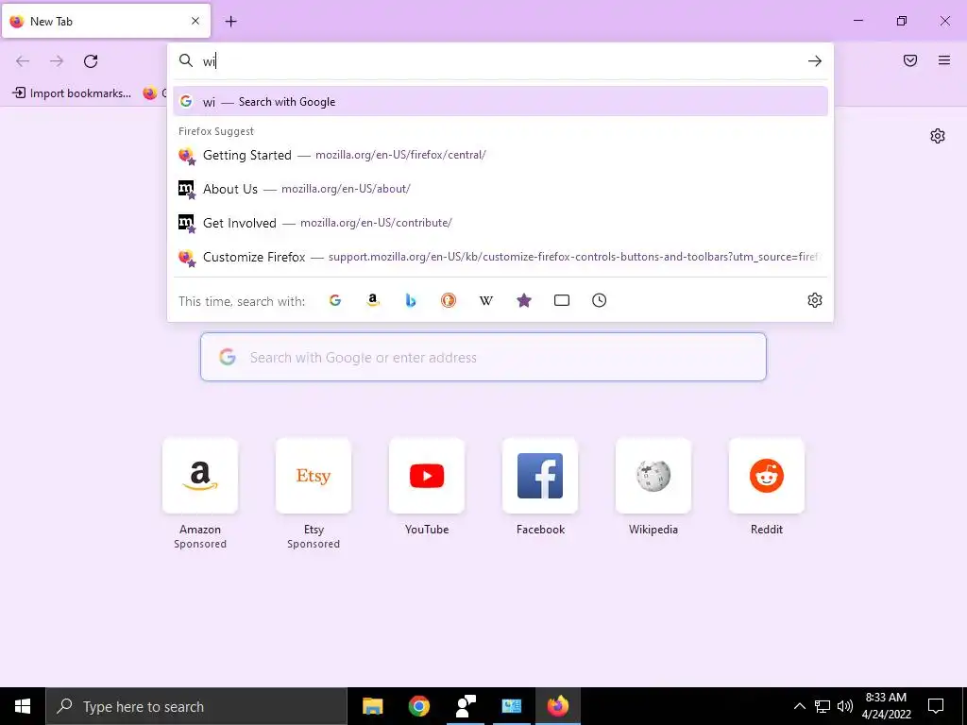Screen dimensions: 967x725
Task: Click the reload page button
Action: 91,61
